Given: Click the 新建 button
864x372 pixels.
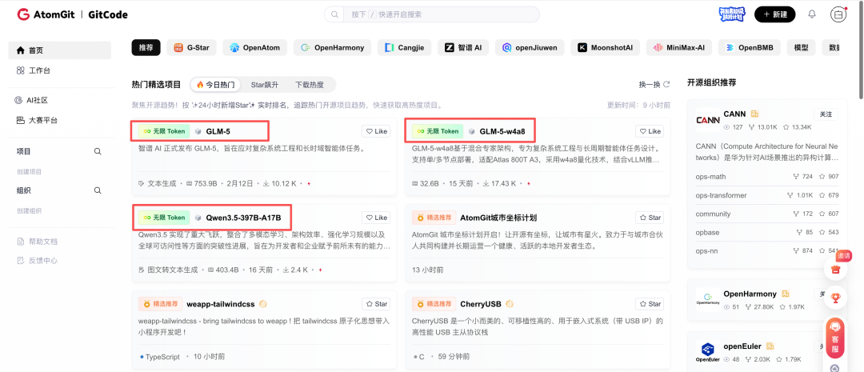Looking at the screenshot, I should click(x=774, y=14).
